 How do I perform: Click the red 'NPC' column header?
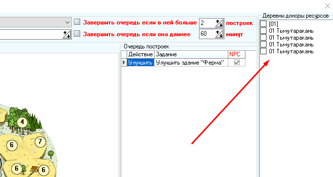point(237,54)
